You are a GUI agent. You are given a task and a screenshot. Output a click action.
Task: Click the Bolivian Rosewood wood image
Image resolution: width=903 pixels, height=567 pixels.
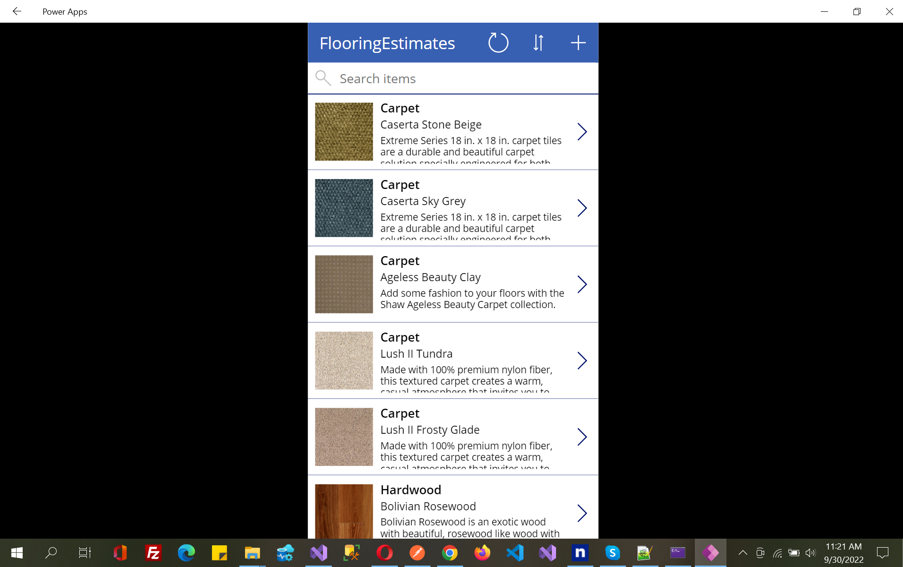344,511
